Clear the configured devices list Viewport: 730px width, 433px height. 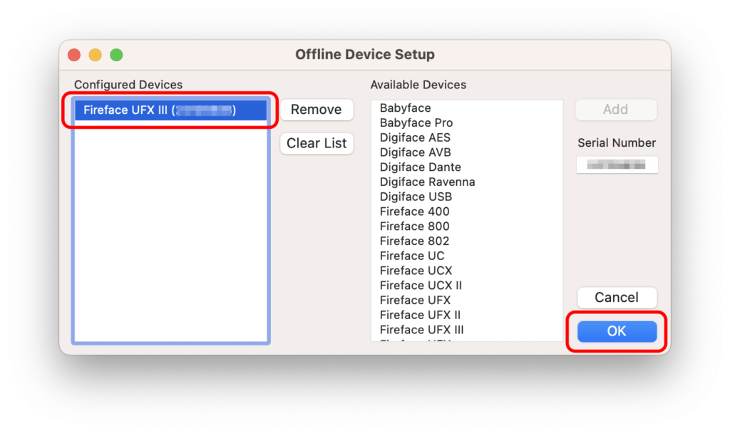click(317, 143)
